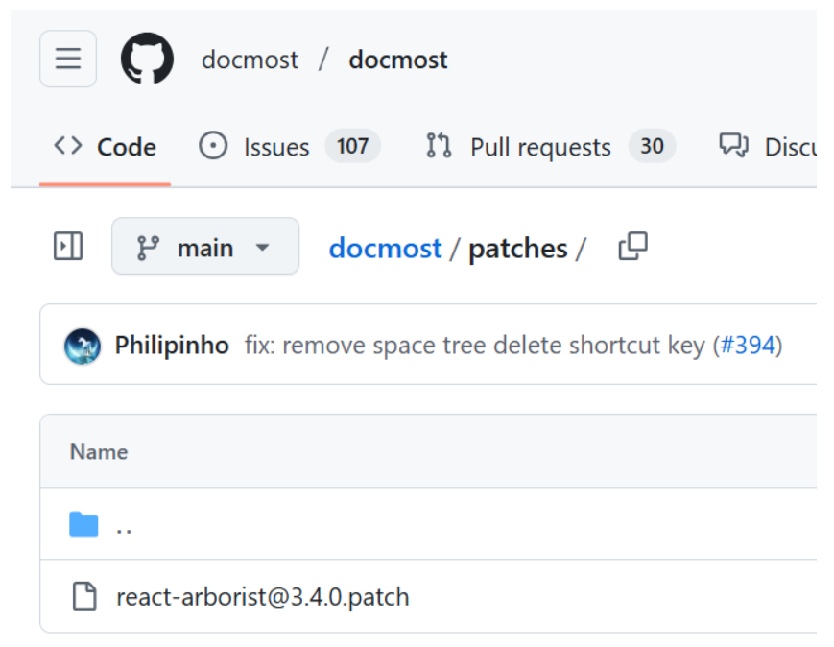Click the Pull requests branch icon

439,145
